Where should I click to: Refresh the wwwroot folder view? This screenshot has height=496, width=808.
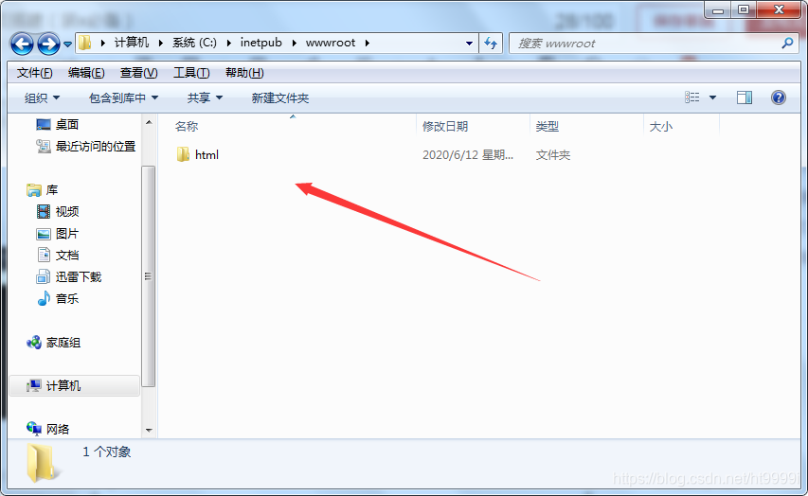(x=491, y=44)
